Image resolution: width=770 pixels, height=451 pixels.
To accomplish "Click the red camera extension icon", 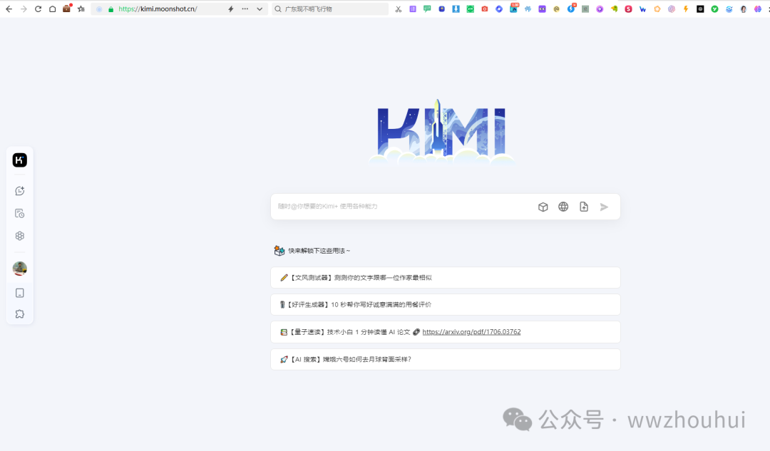I will [x=485, y=9].
